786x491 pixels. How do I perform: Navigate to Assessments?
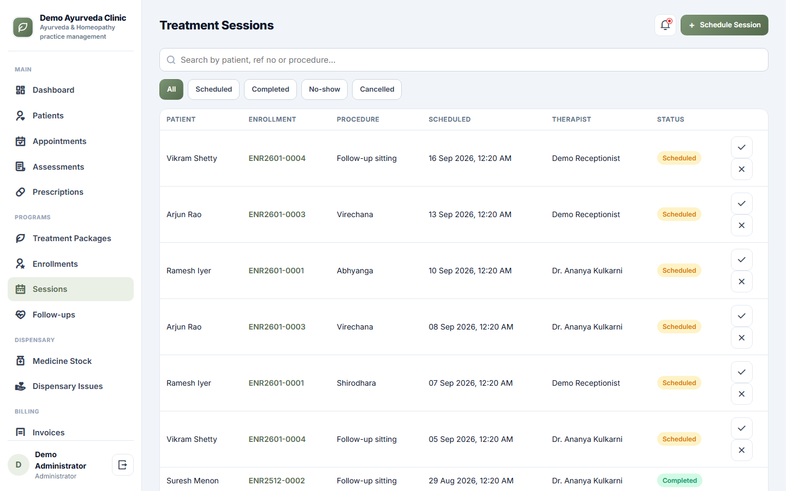click(70, 167)
